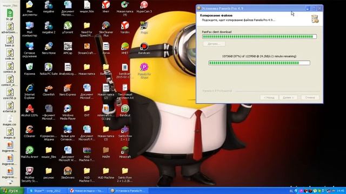Select the SlimCleaner Plus icon
Viewport: 346px width, 194px height.
point(106,29)
